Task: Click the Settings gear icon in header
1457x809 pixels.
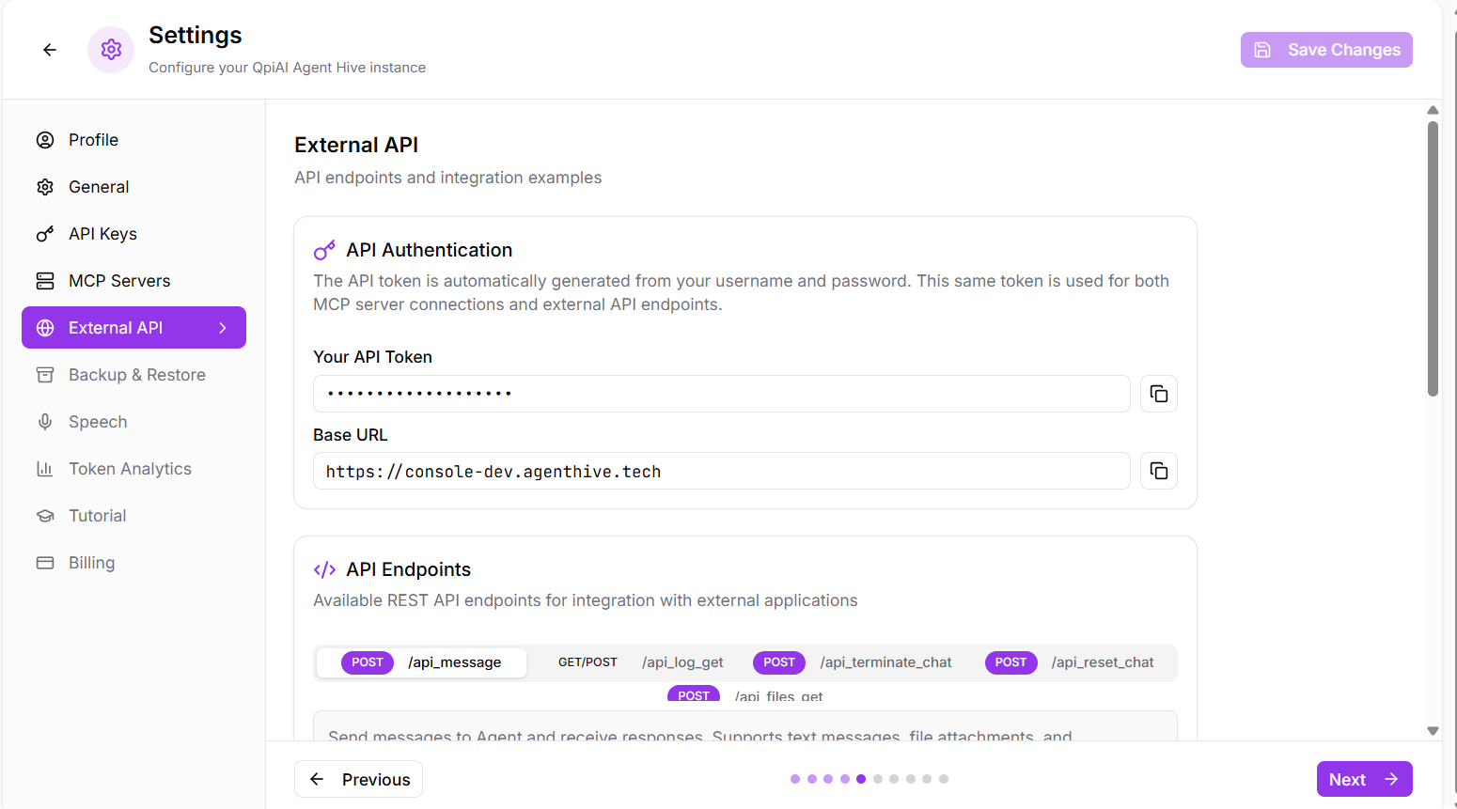Action: click(111, 50)
